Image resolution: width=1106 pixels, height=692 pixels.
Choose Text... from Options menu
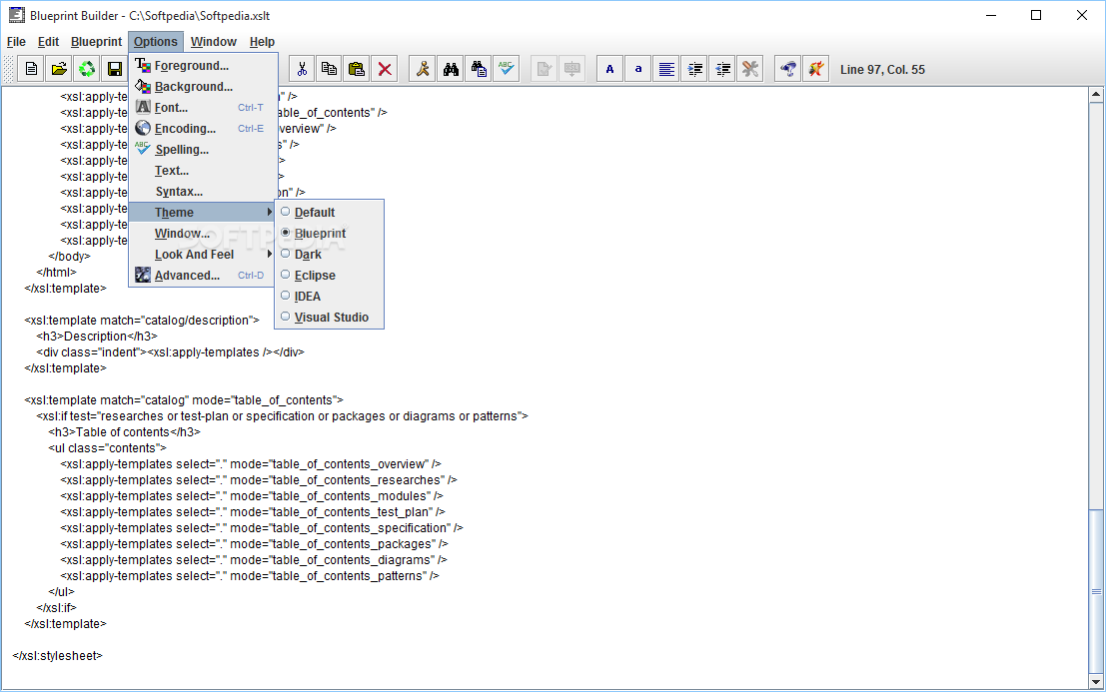click(x=203, y=171)
